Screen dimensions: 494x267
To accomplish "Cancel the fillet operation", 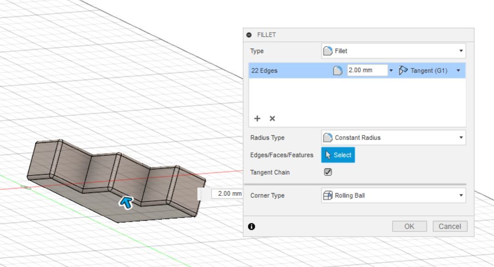I will point(450,226).
